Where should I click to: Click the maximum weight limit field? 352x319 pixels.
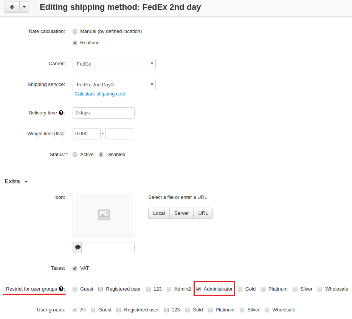coord(119,134)
